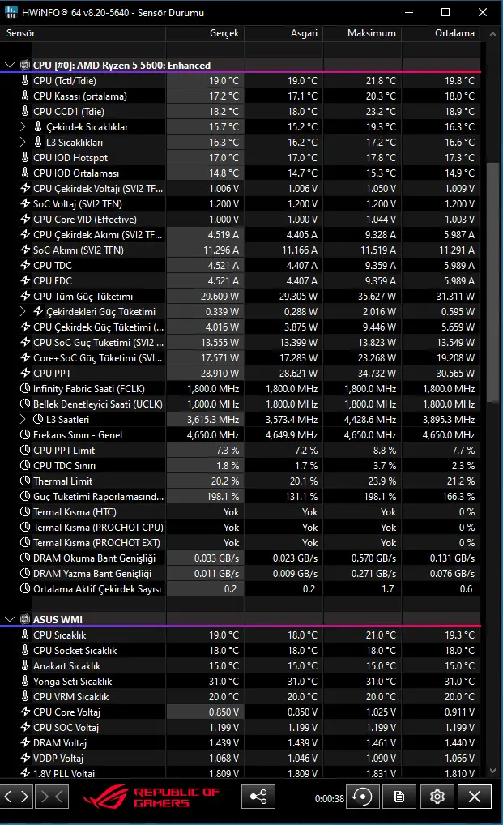Click the left arrow expand button in bottom toolbar
Image resolution: width=503 pixels, height=825 pixels.
point(16,797)
